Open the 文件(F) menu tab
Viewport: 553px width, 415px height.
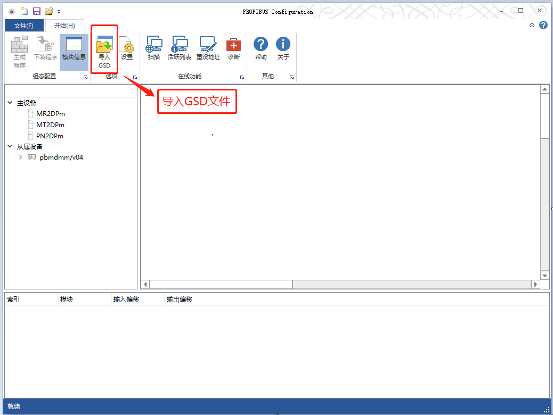click(24, 26)
